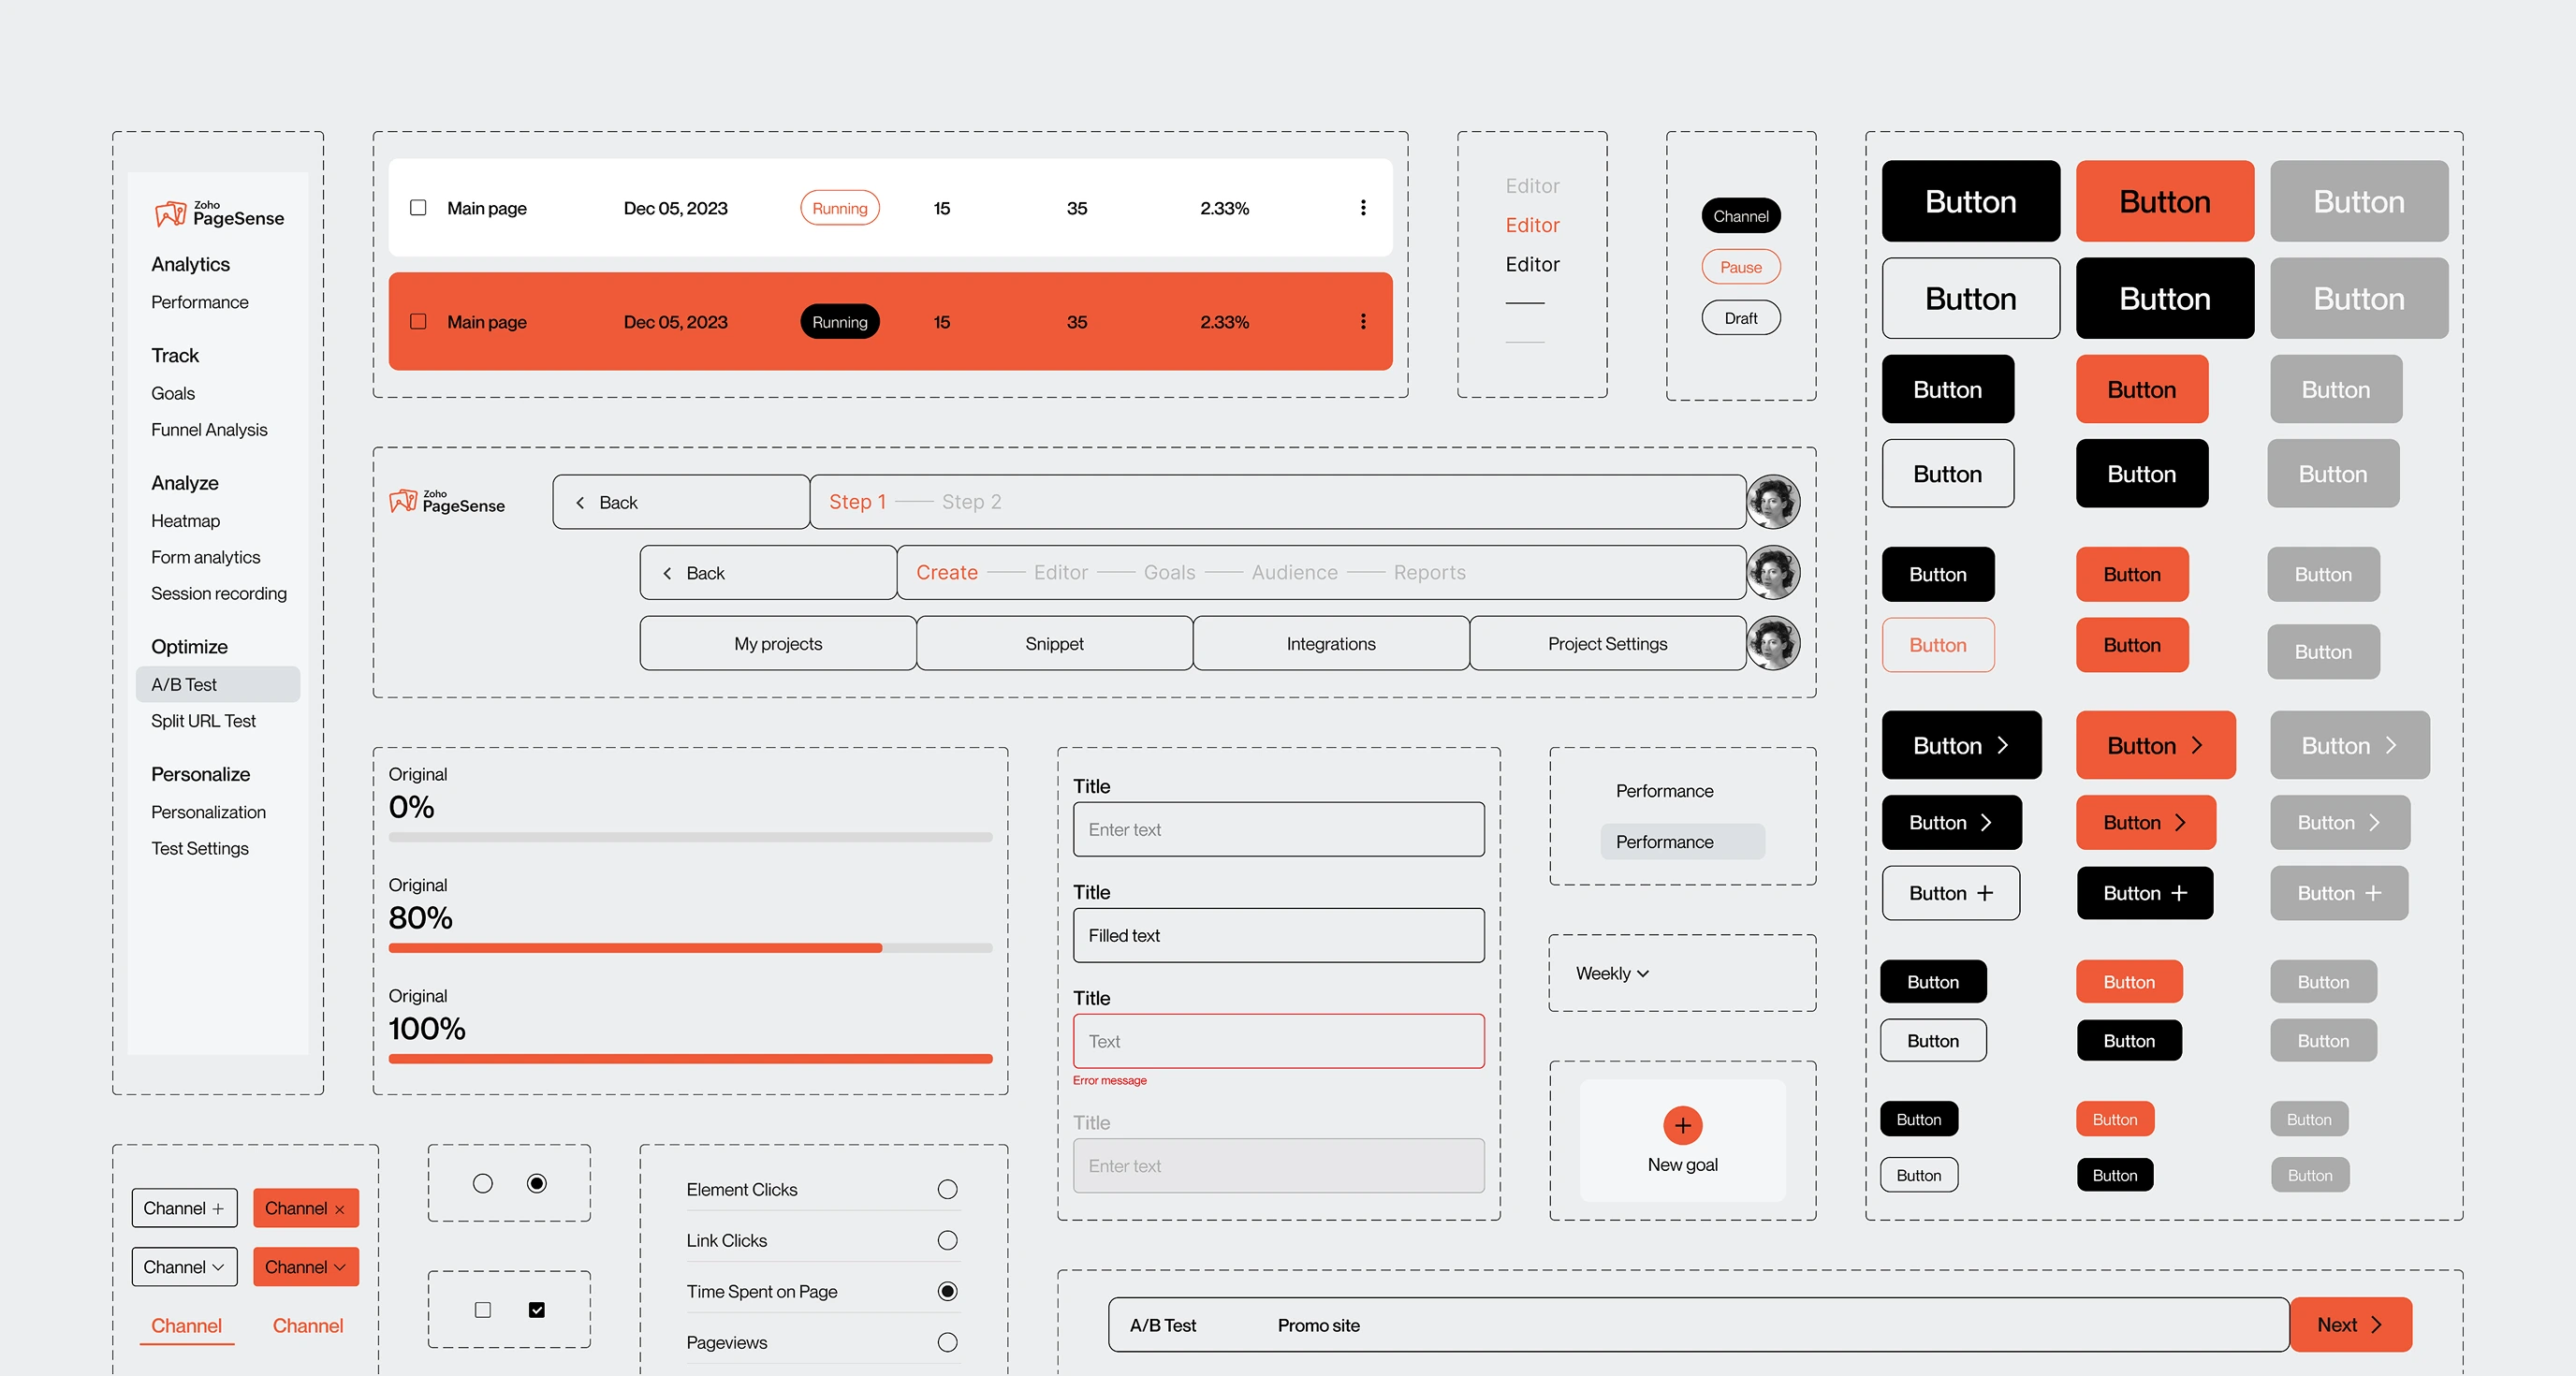Click Audience step in stepper
This screenshot has height=1376, width=2576.
(x=1294, y=573)
